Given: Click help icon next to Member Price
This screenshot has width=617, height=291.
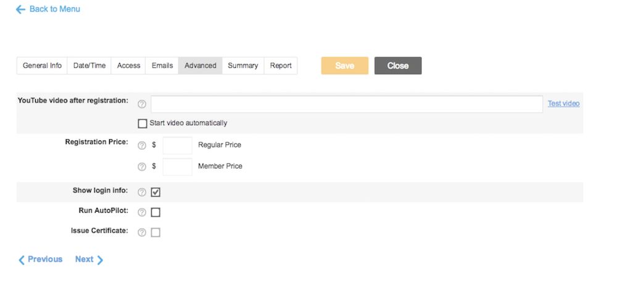Looking at the screenshot, I should tap(142, 166).
